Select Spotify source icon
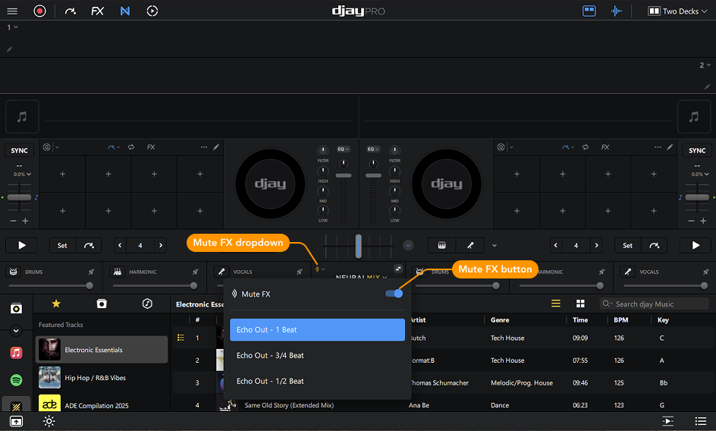Screen dimensions: 716x431 pyautogui.click(x=16, y=380)
